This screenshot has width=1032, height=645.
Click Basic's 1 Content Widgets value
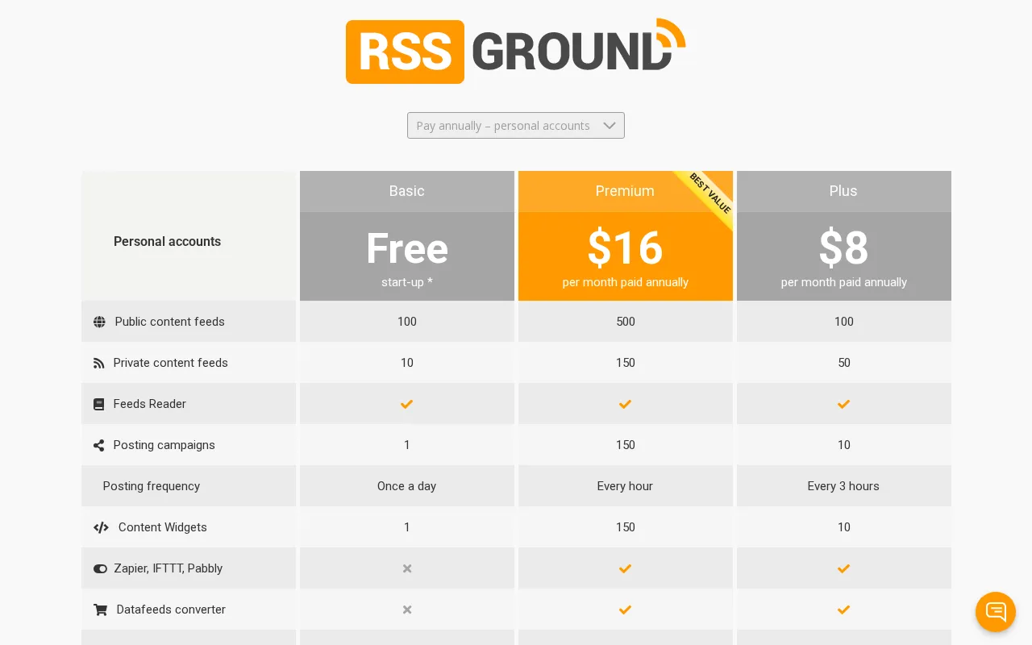coord(407,527)
